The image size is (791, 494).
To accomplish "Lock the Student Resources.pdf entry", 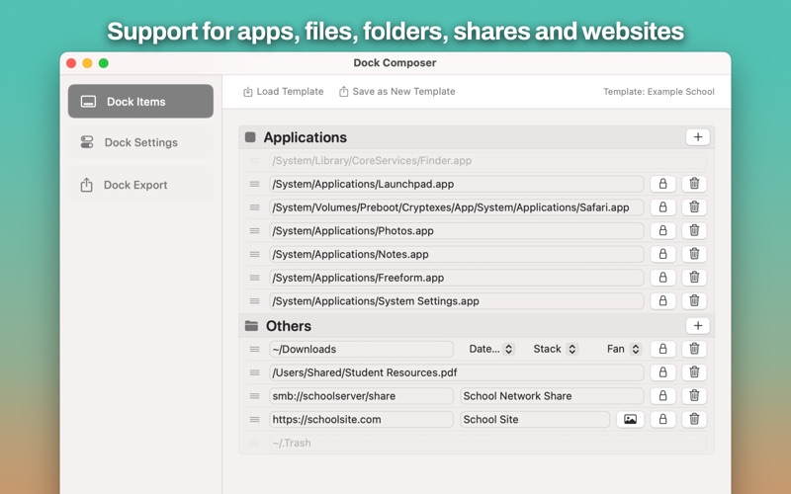I will (x=662, y=372).
